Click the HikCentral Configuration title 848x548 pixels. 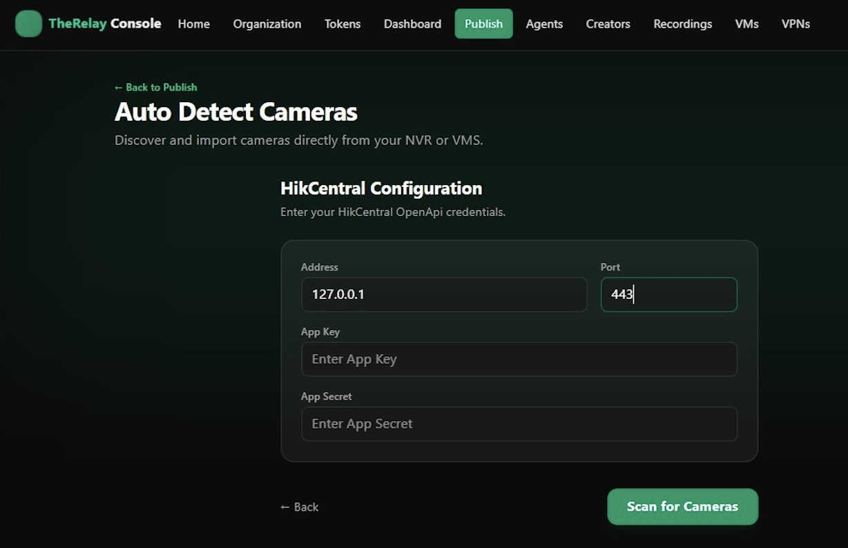coord(380,188)
